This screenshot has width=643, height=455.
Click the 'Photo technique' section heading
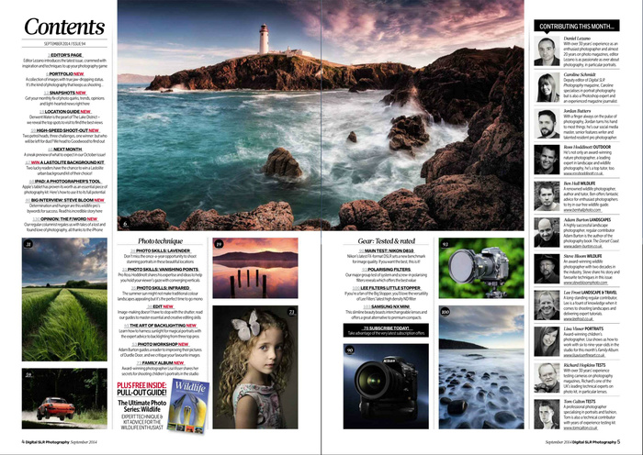tap(161, 241)
